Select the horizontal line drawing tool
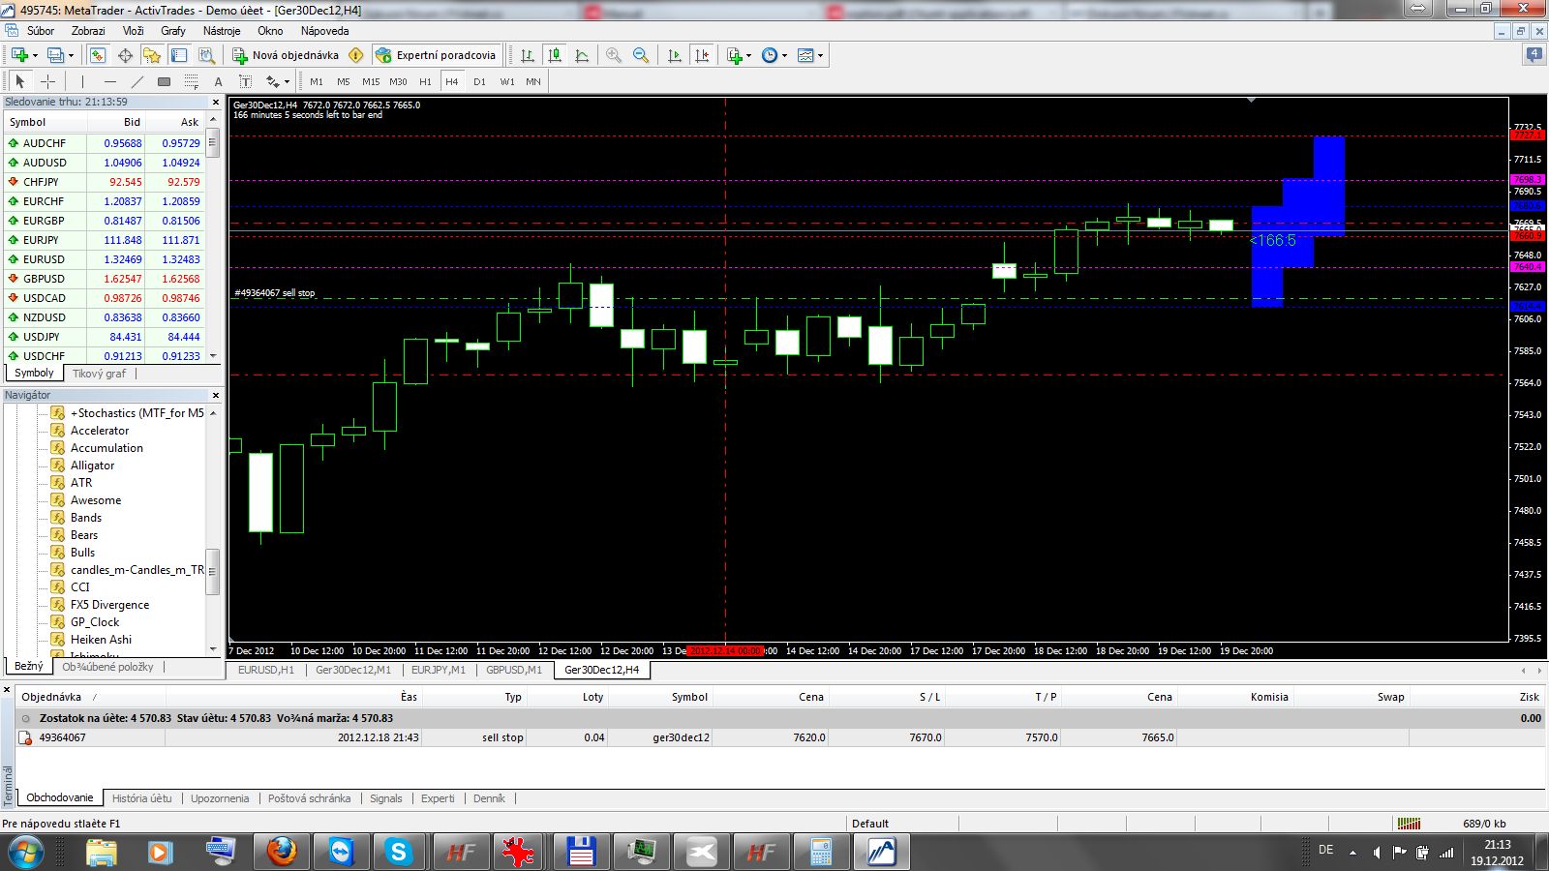This screenshot has width=1549, height=871. pos(109,81)
